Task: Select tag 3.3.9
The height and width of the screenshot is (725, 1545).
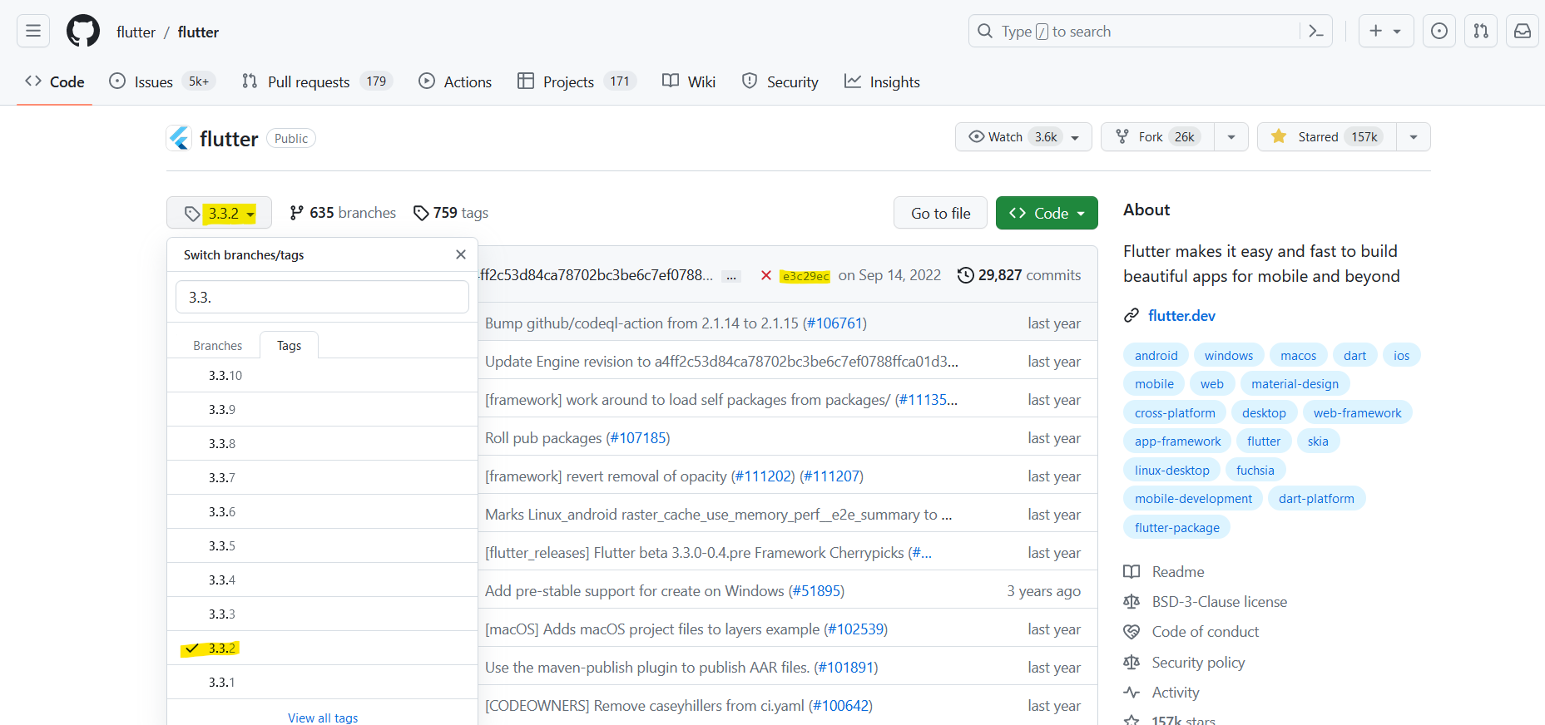Action: (x=322, y=409)
